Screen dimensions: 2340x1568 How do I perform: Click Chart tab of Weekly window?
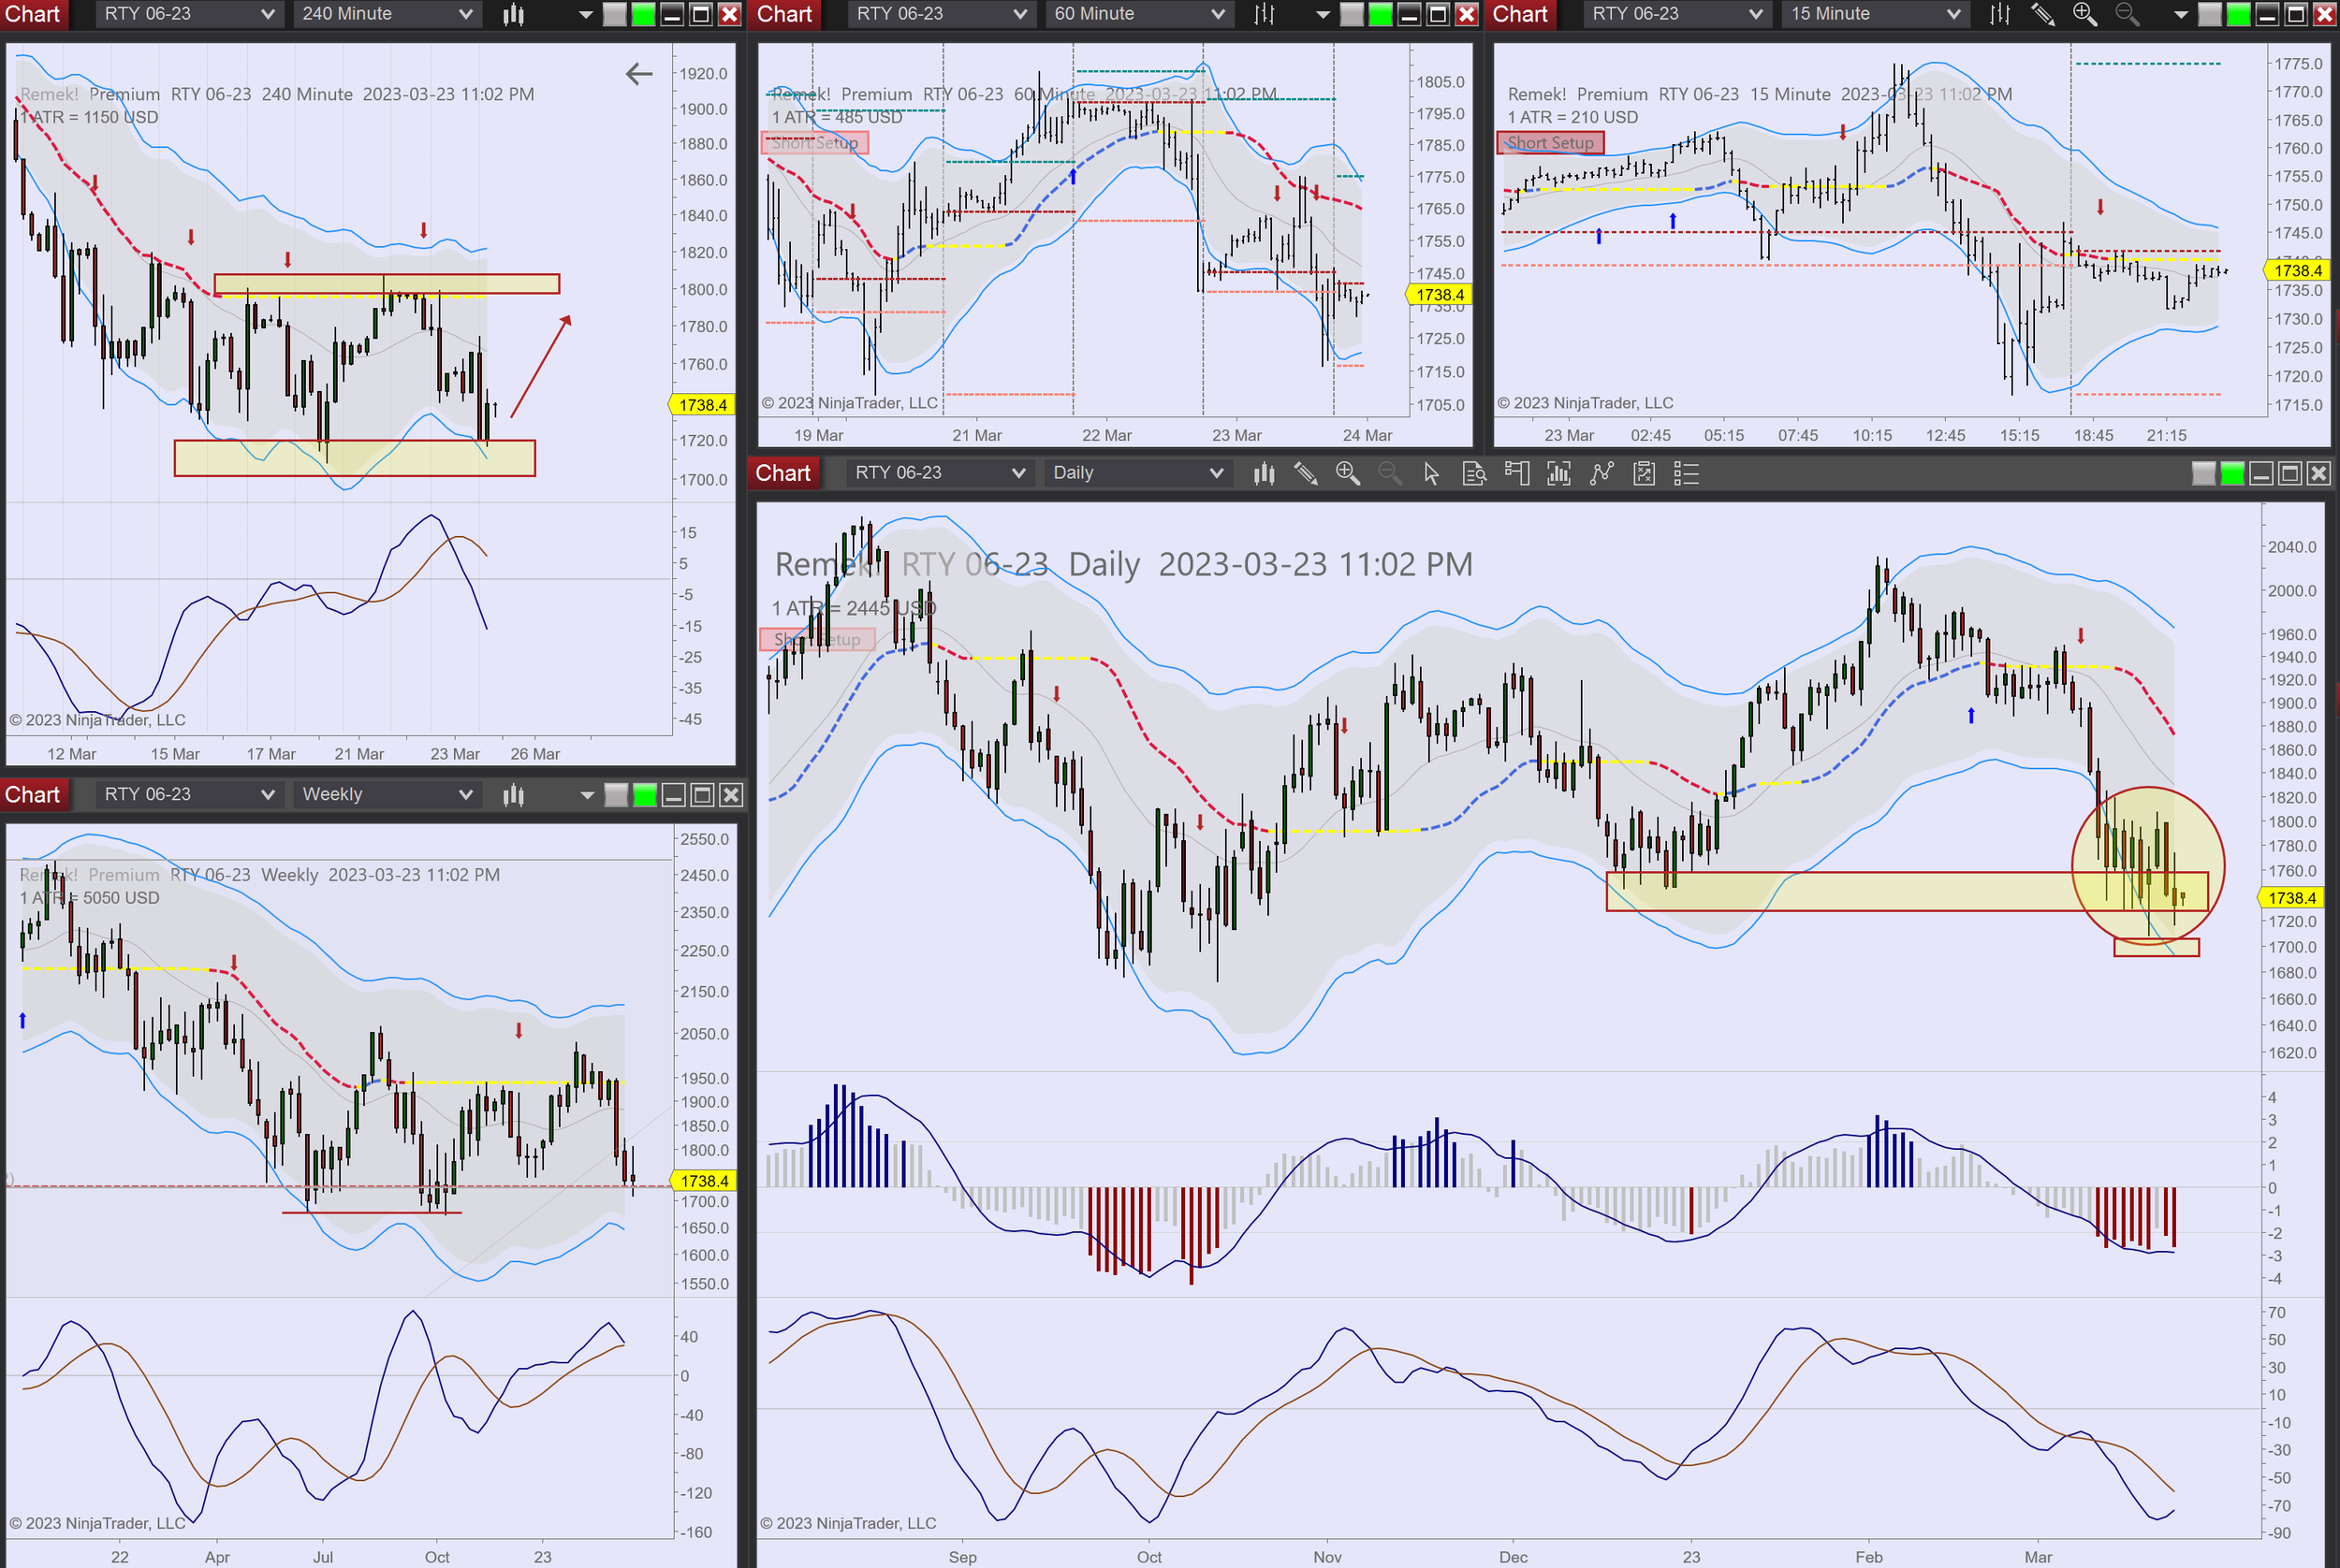(32, 795)
